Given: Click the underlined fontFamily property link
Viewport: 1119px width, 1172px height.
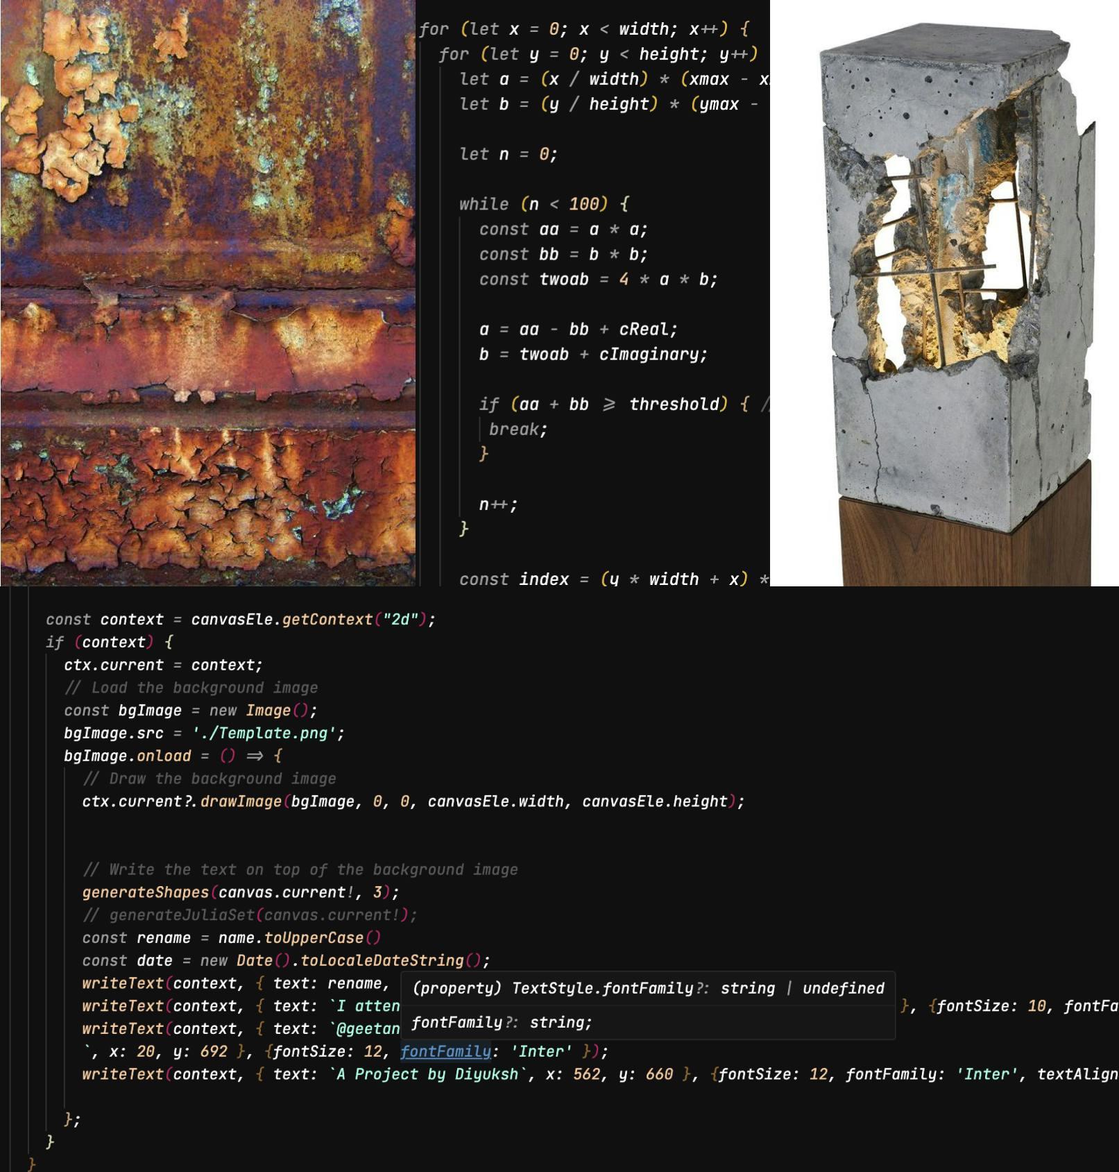Looking at the screenshot, I should click(445, 1051).
